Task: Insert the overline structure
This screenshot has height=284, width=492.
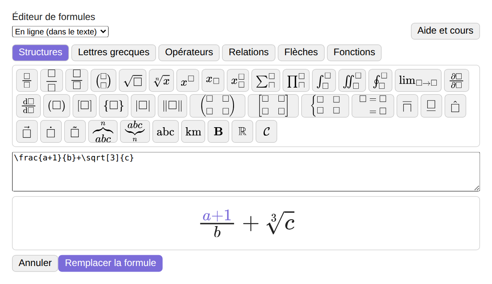Action: pyautogui.click(x=407, y=106)
